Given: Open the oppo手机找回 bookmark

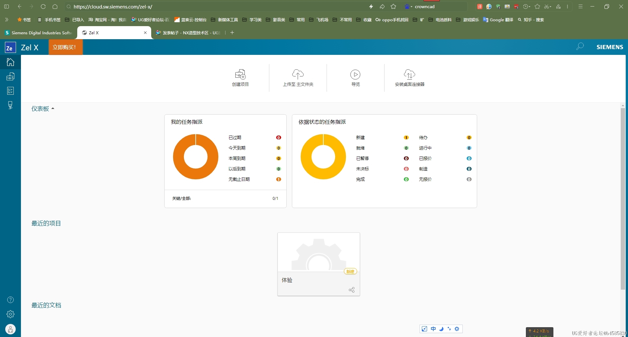Looking at the screenshot, I should pyautogui.click(x=392, y=20).
